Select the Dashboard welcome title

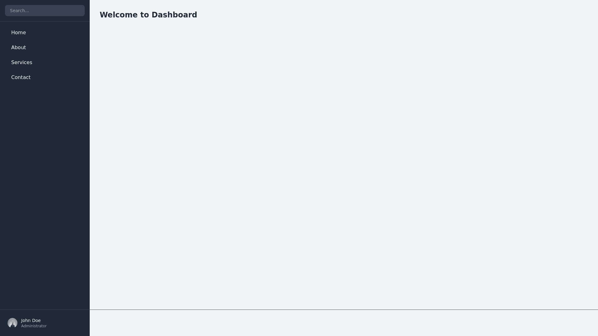[x=148, y=15]
